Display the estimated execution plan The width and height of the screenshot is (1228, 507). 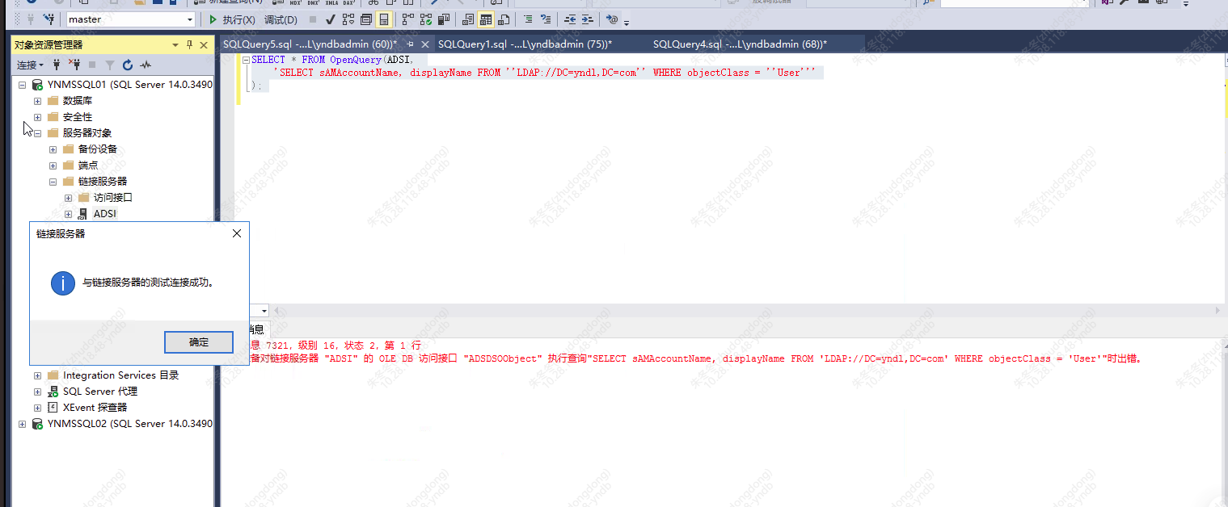[x=349, y=19]
